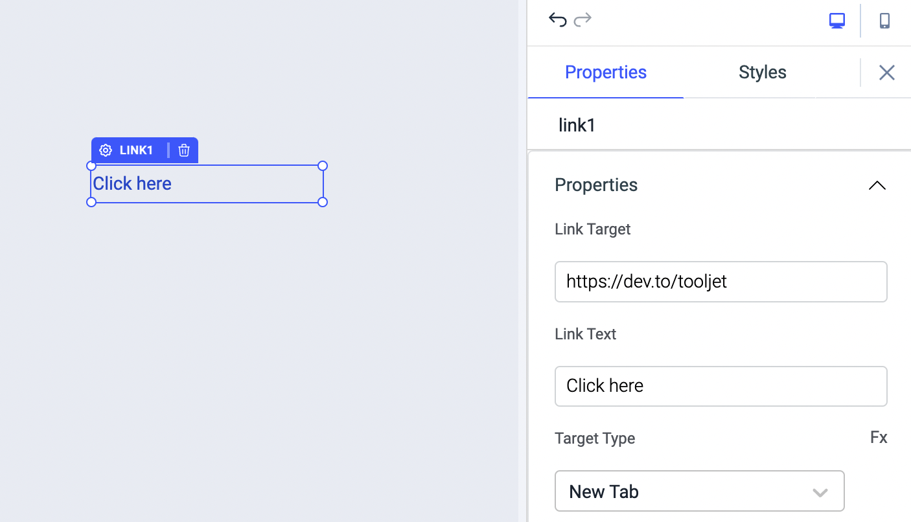This screenshot has width=911, height=522.
Task: Open the Properties tab
Action: point(605,72)
